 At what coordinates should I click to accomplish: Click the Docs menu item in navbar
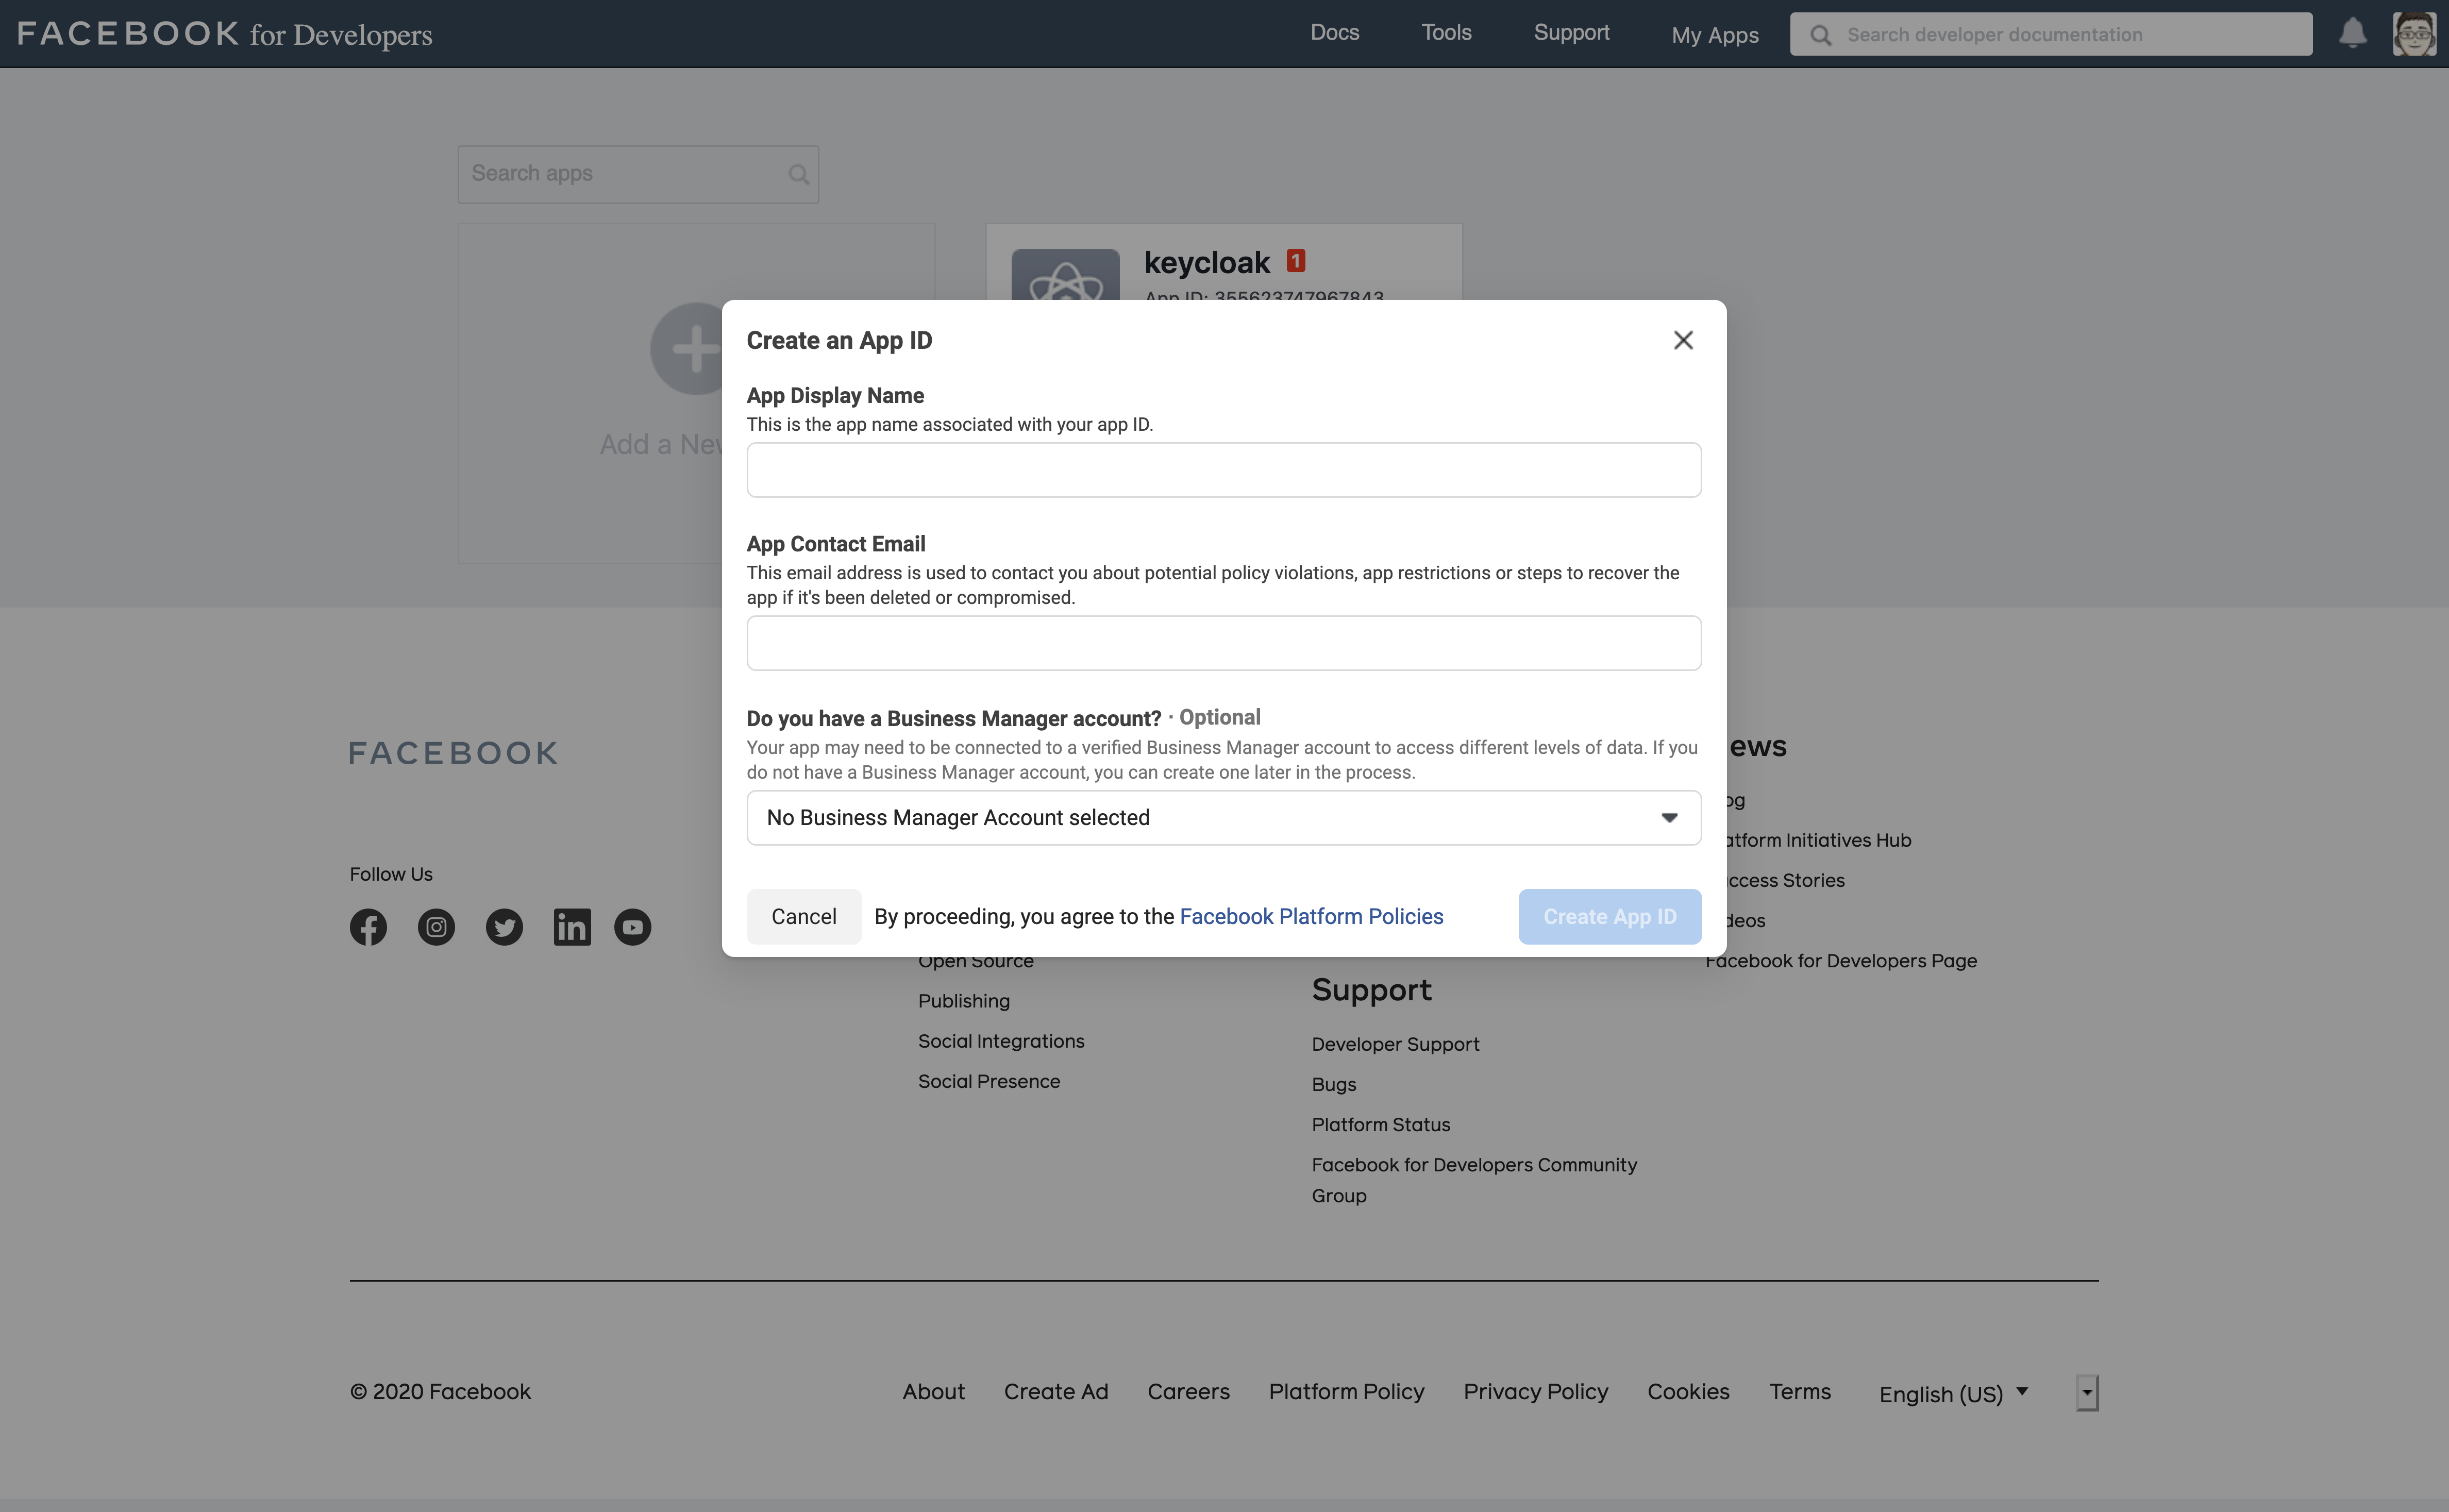[x=1335, y=31]
